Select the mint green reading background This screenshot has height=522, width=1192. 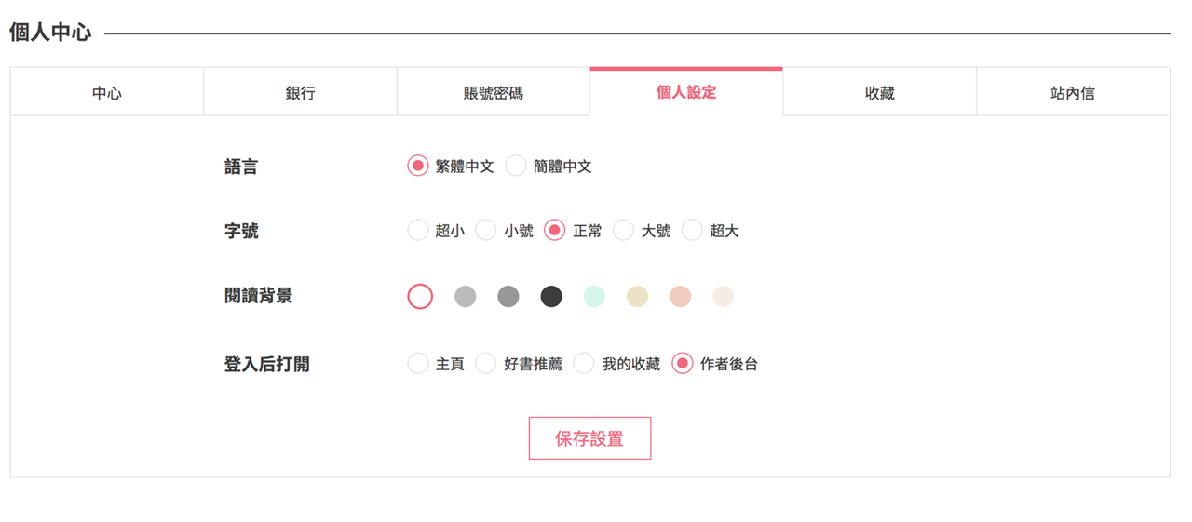594,297
